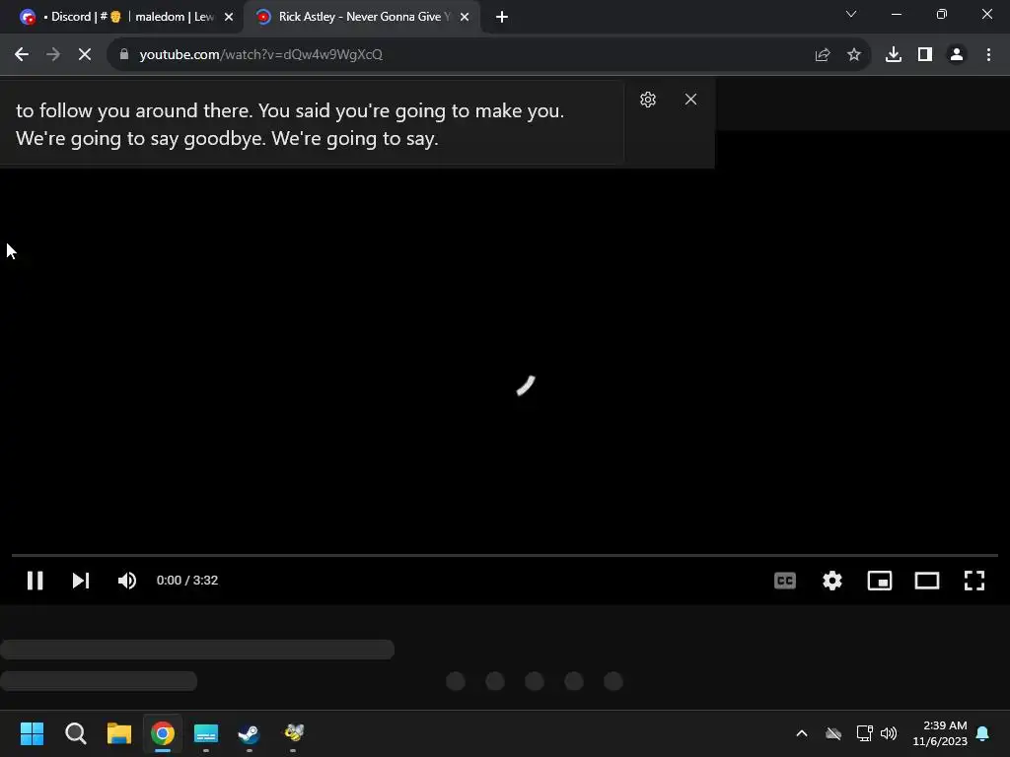The height and width of the screenshot is (757, 1010).
Task: Open Chrome three-dot menu
Action: click(988, 55)
